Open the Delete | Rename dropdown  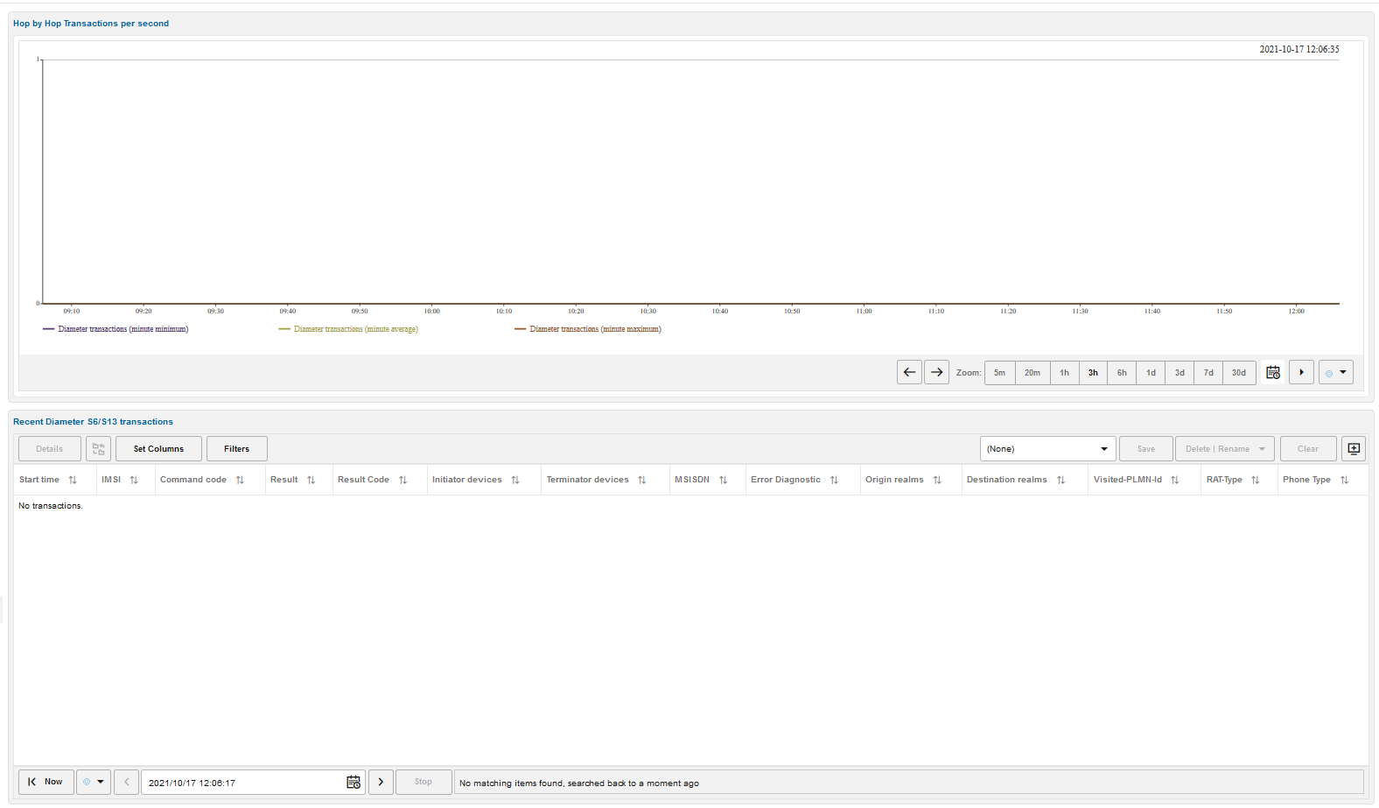(x=1225, y=448)
